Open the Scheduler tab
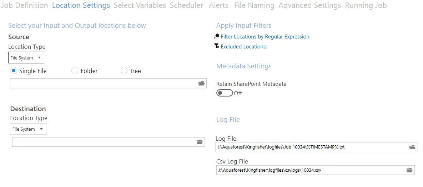This screenshot has height=187, width=423. [x=186, y=5]
